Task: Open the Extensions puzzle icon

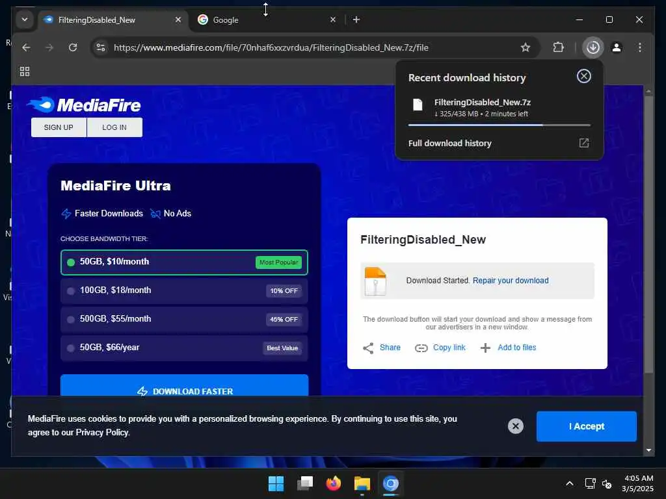Action: [559, 47]
